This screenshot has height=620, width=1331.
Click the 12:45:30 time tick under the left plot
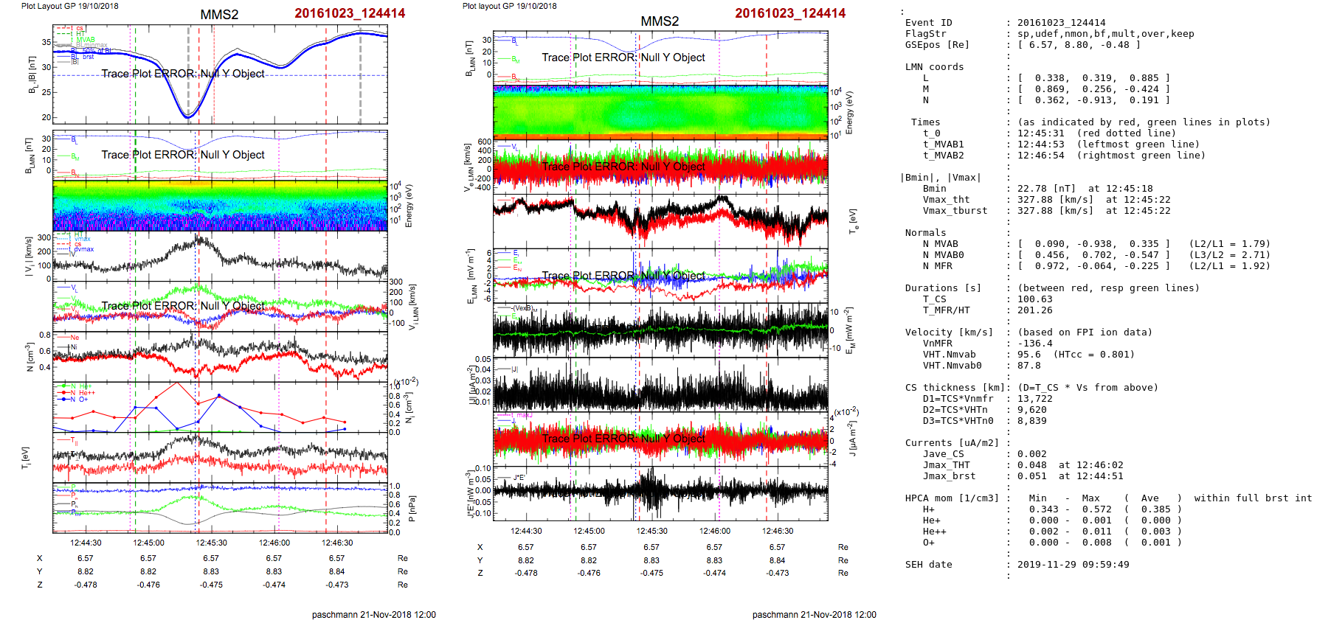coord(211,543)
